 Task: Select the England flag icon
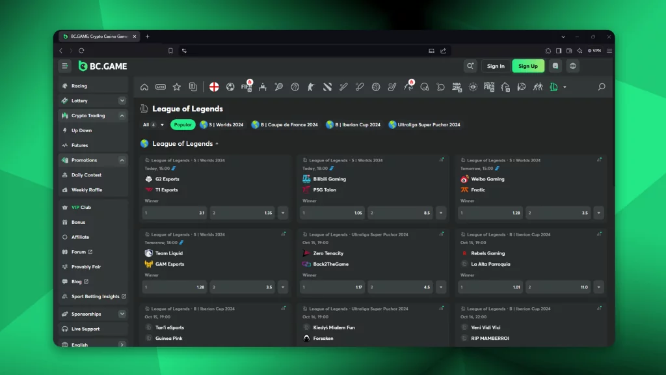(x=214, y=87)
